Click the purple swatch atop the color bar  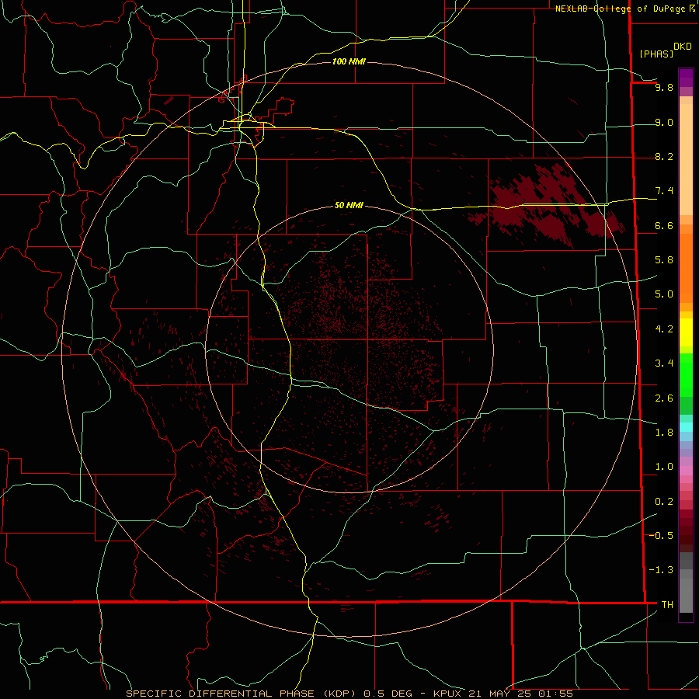[x=686, y=78]
